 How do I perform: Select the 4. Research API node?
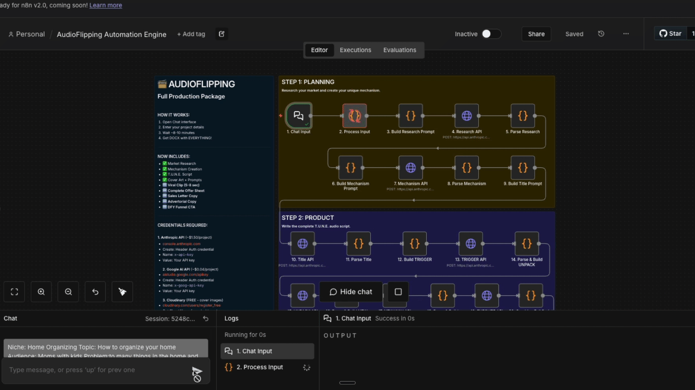click(466, 116)
